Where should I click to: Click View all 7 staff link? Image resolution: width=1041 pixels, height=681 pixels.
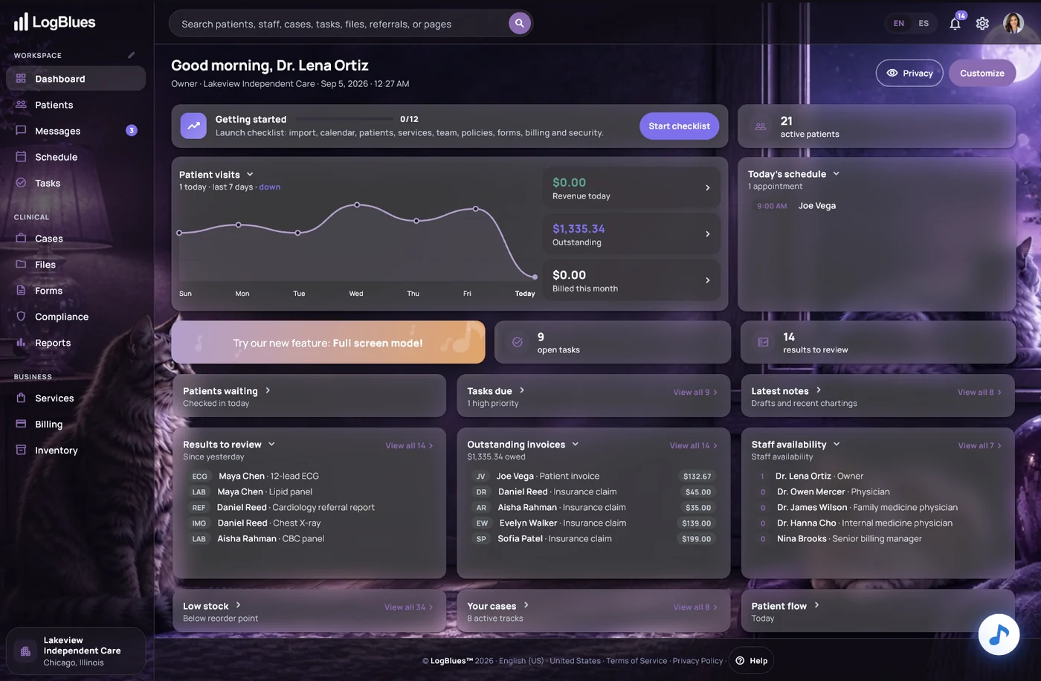[x=980, y=445]
